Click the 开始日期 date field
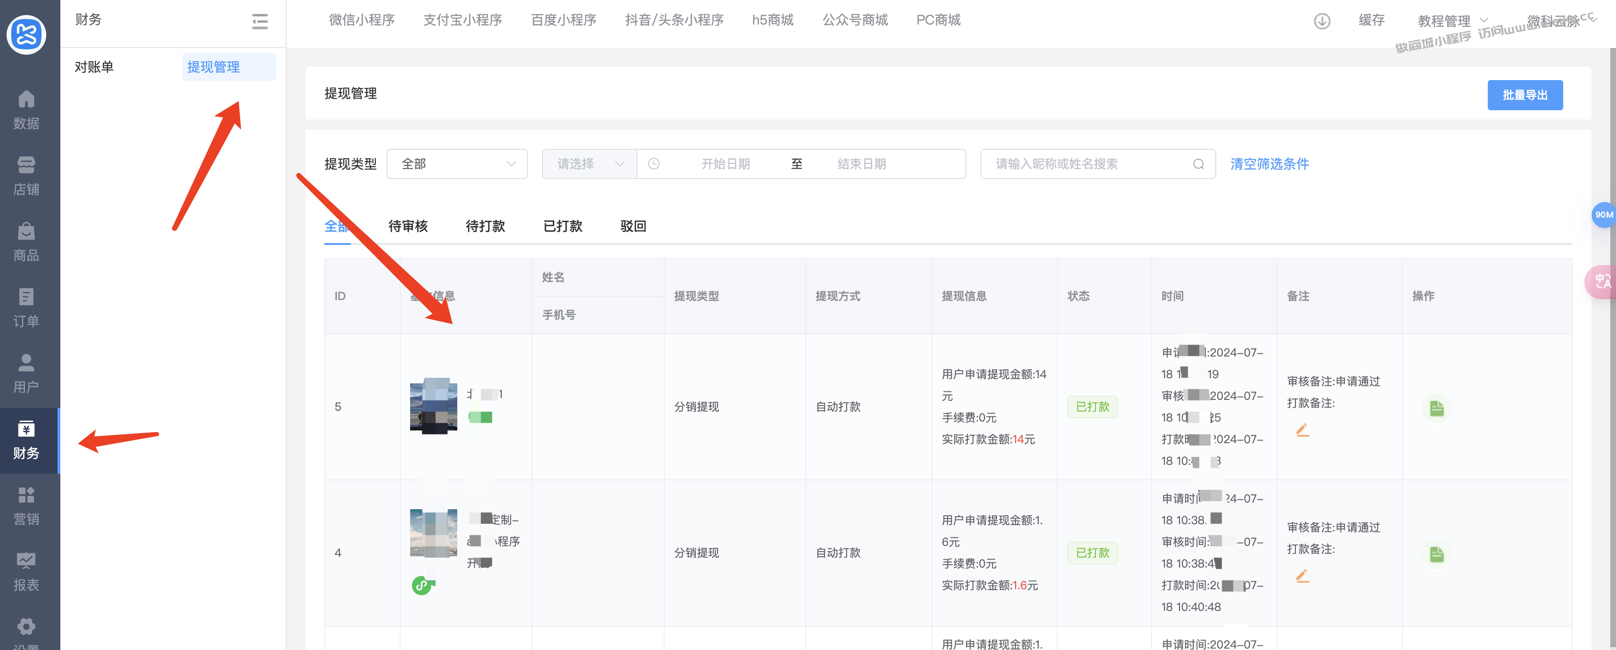The height and width of the screenshot is (650, 1616). tap(725, 163)
